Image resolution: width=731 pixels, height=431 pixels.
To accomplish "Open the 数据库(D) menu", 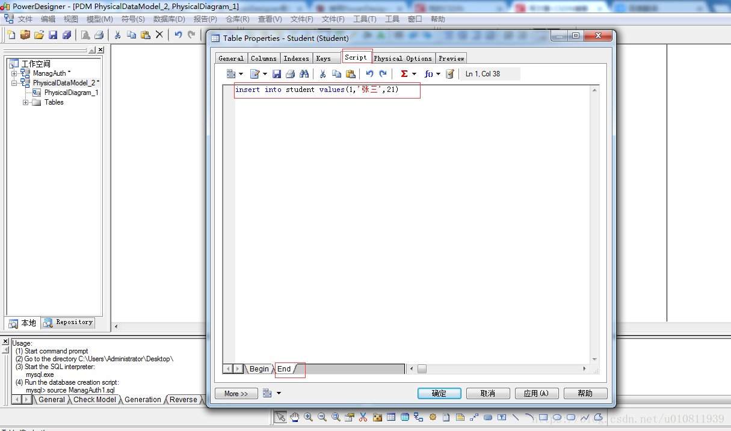I will [x=169, y=19].
